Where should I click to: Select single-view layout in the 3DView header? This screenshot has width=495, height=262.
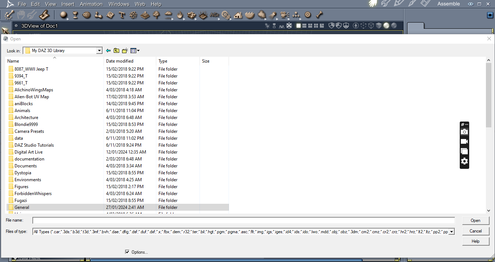click(298, 26)
